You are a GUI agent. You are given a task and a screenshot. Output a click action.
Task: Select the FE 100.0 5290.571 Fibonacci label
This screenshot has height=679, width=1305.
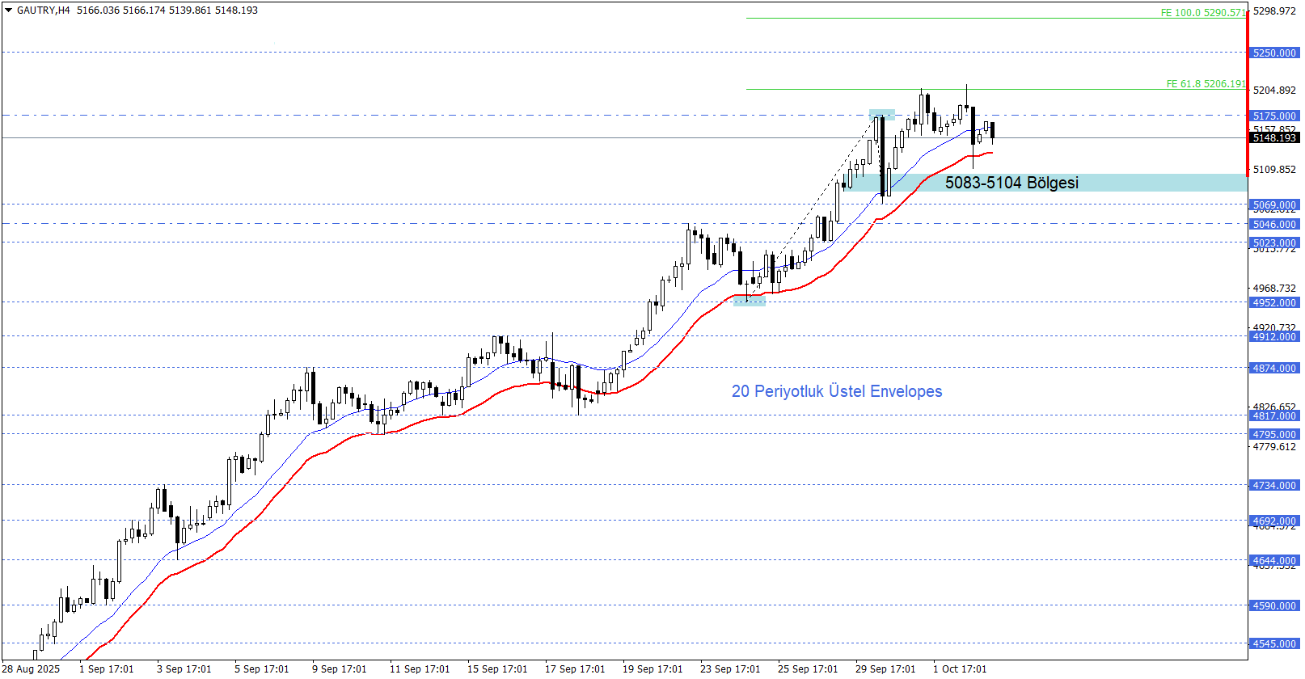pos(1203,13)
